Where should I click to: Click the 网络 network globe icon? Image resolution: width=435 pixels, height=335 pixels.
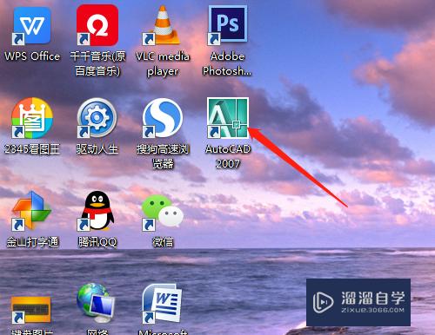(97, 304)
